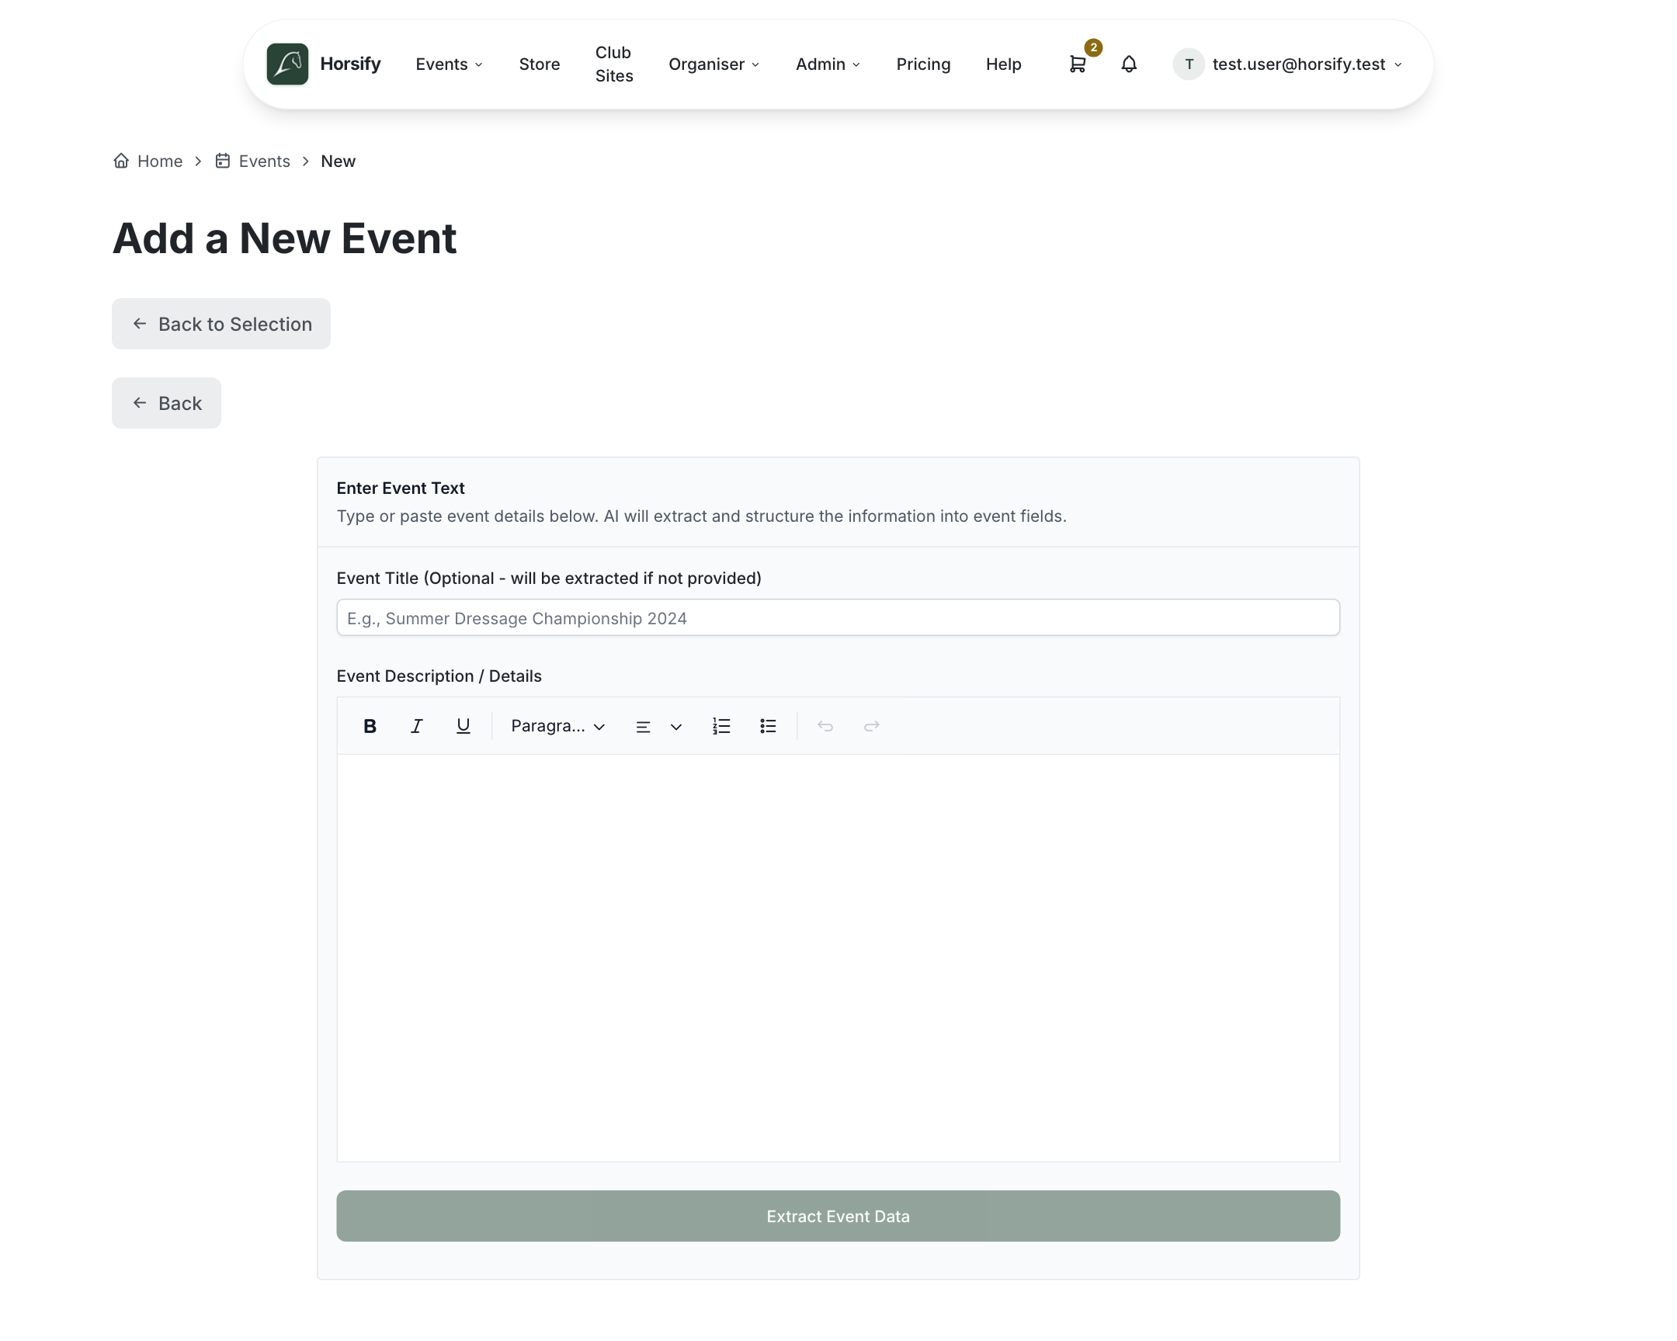This screenshot has height=1341, width=1677.
Task: Toggle bold formatting in editor
Action: click(x=370, y=726)
